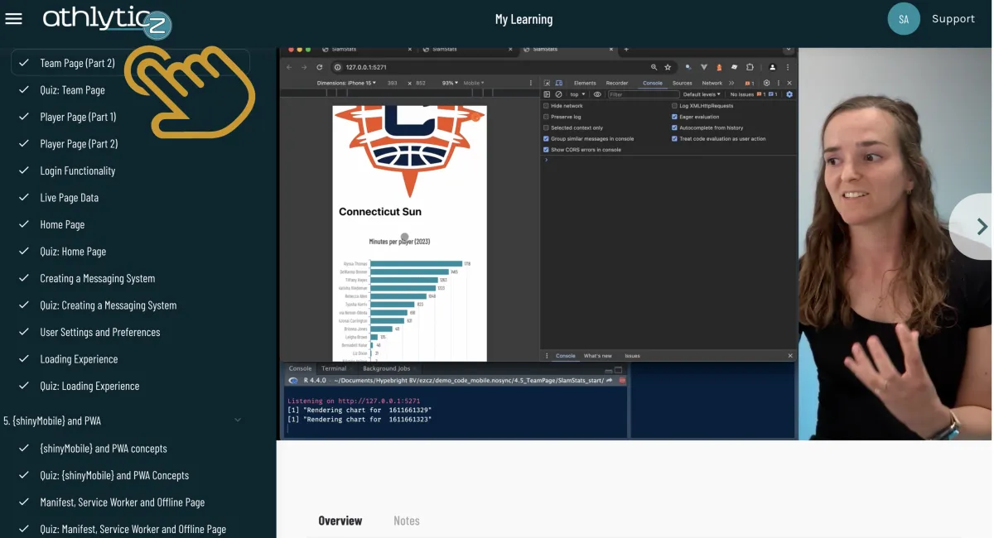Open the 93% zoom dropdown
The width and height of the screenshot is (994, 538).
(x=450, y=83)
